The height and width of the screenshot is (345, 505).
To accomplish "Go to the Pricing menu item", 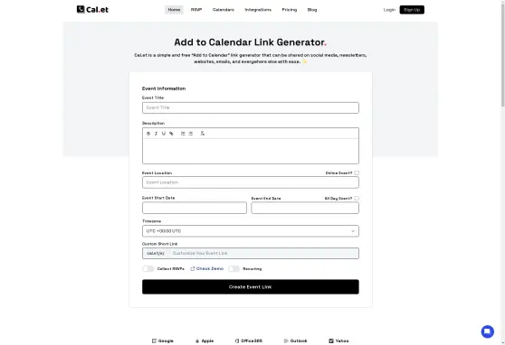I will click(x=290, y=10).
